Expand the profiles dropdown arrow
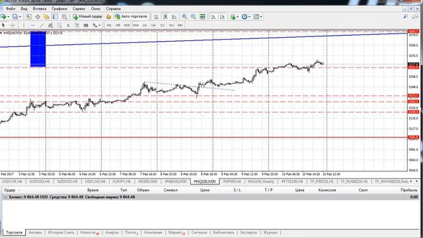Screen dimensions: 423x238 (x=20, y=17)
